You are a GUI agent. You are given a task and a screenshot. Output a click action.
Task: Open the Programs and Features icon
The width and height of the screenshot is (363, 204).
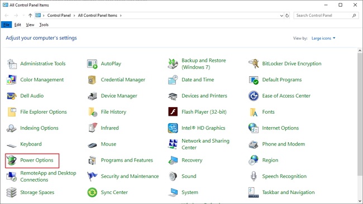click(92, 161)
